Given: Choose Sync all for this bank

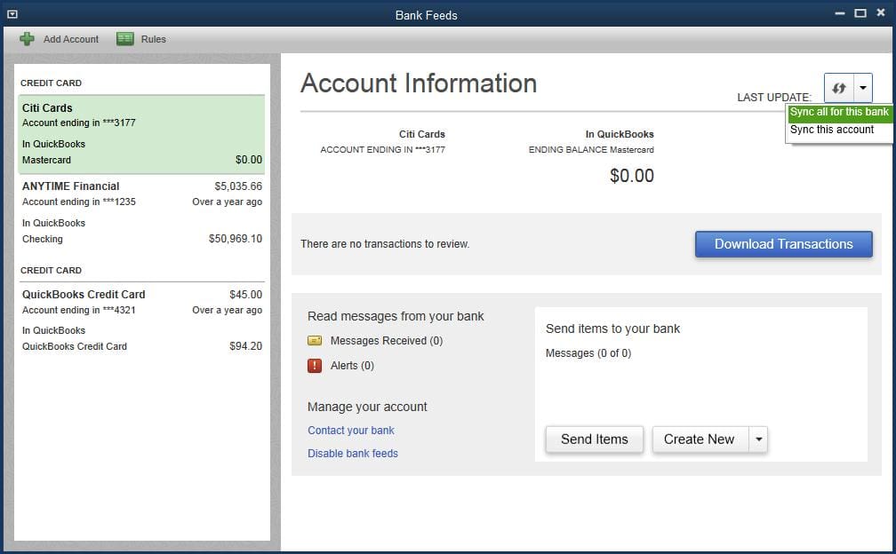Looking at the screenshot, I should click(x=839, y=112).
